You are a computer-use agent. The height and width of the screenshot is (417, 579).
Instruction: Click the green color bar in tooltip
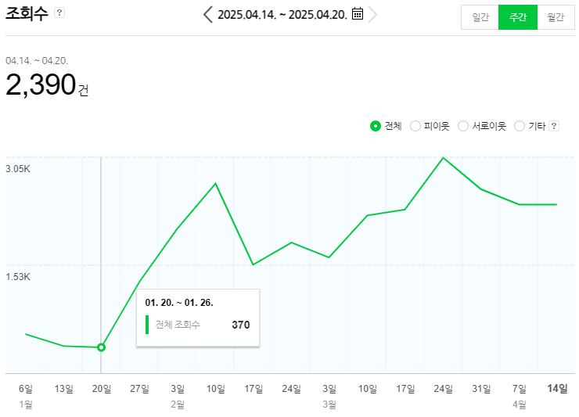146,325
